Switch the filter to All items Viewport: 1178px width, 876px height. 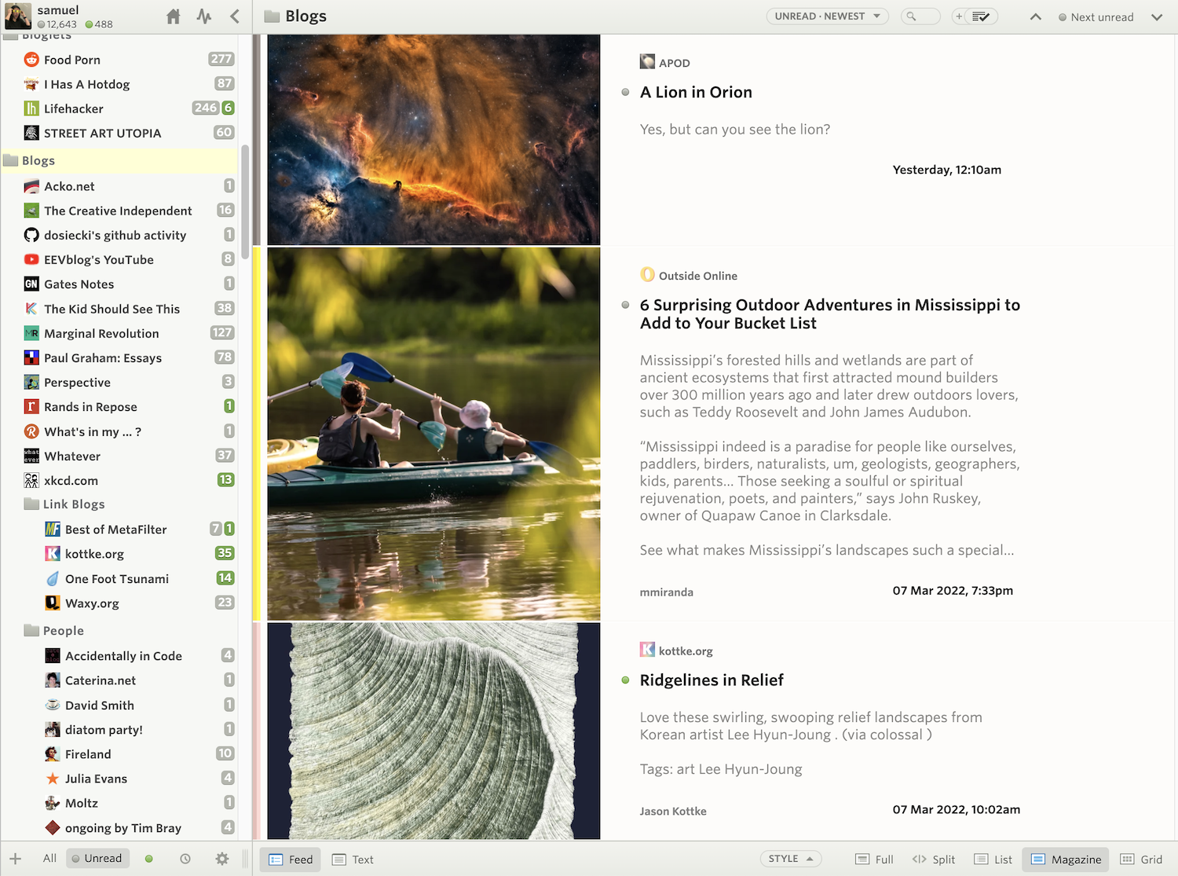pyautogui.click(x=49, y=858)
